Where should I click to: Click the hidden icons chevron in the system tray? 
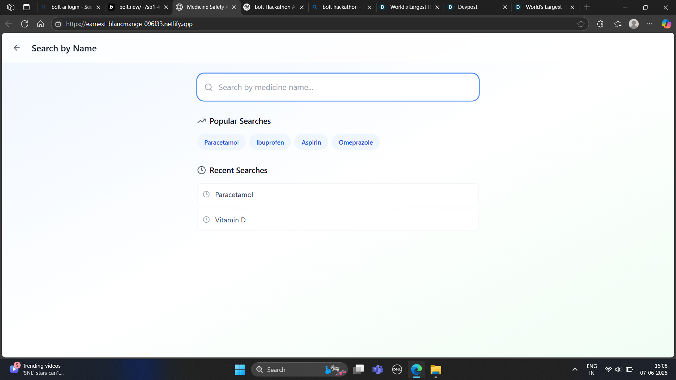575,369
